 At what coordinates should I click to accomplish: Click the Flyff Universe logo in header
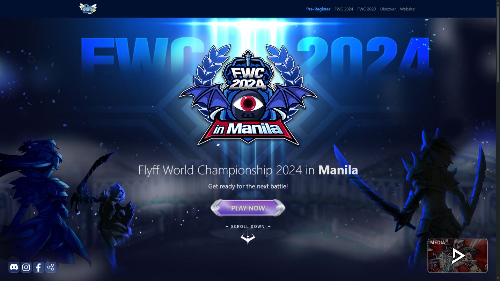[x=88, y=9]
